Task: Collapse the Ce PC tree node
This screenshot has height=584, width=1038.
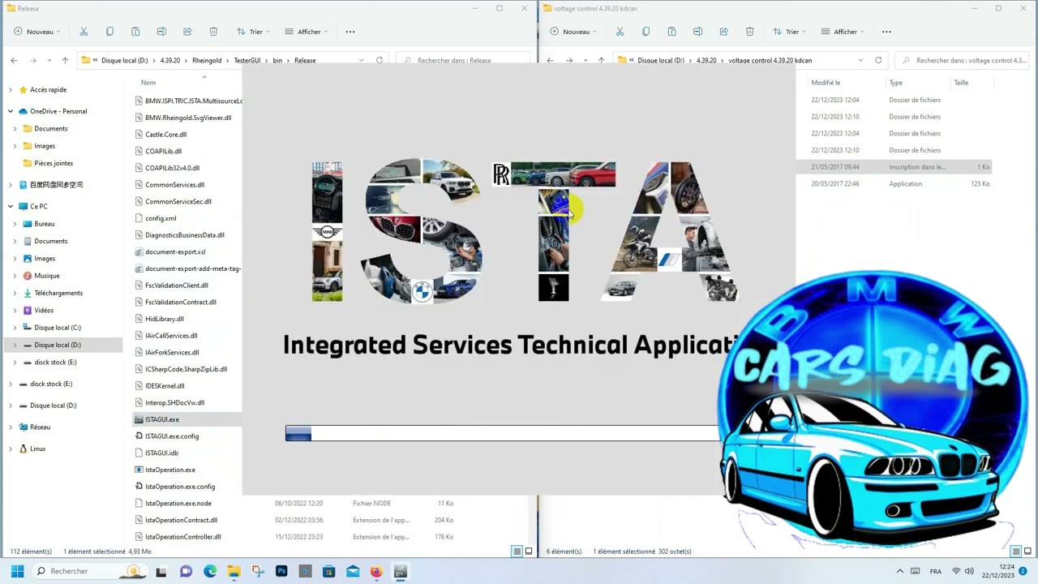Action: (x=11, y=206)
